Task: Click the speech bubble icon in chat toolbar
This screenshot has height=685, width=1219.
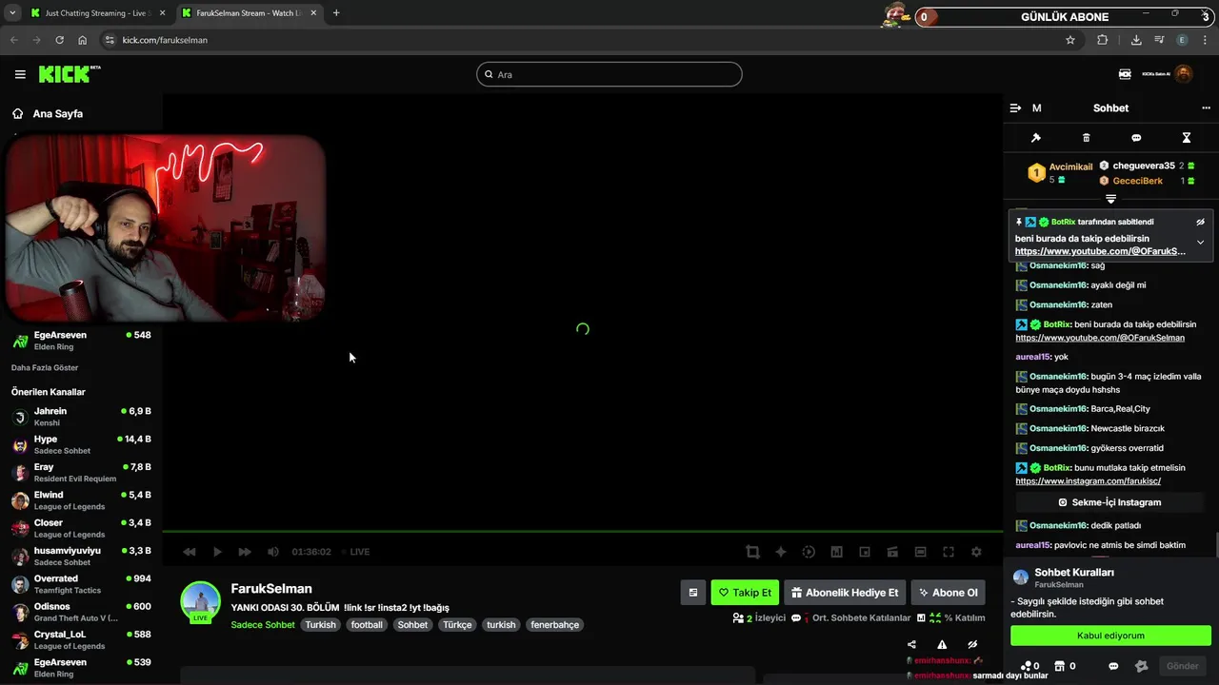Action: (x=1136, y=138)
